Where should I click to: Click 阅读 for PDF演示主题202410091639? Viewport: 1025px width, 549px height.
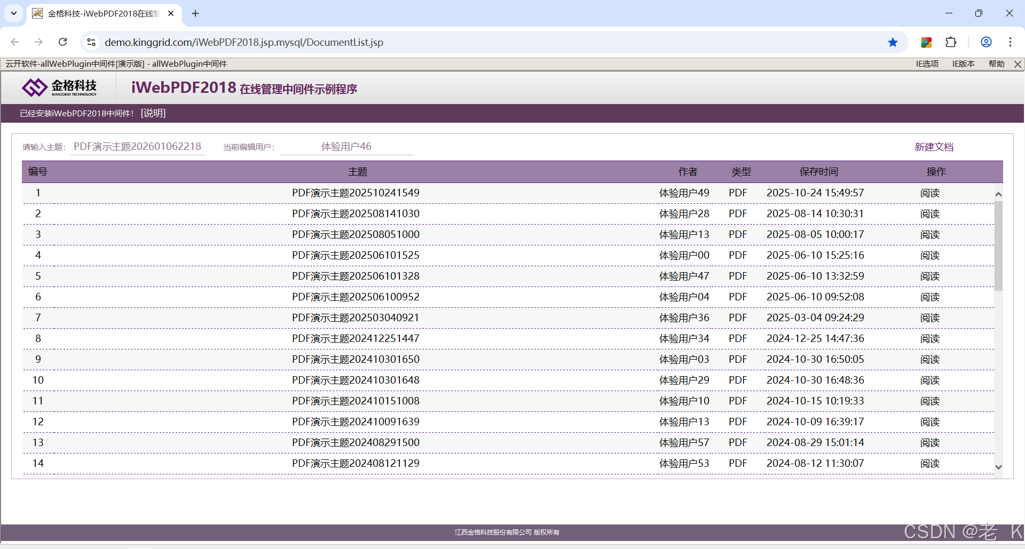click(930, 422)
